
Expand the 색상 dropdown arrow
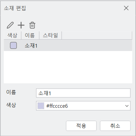[x=127, y=106]
